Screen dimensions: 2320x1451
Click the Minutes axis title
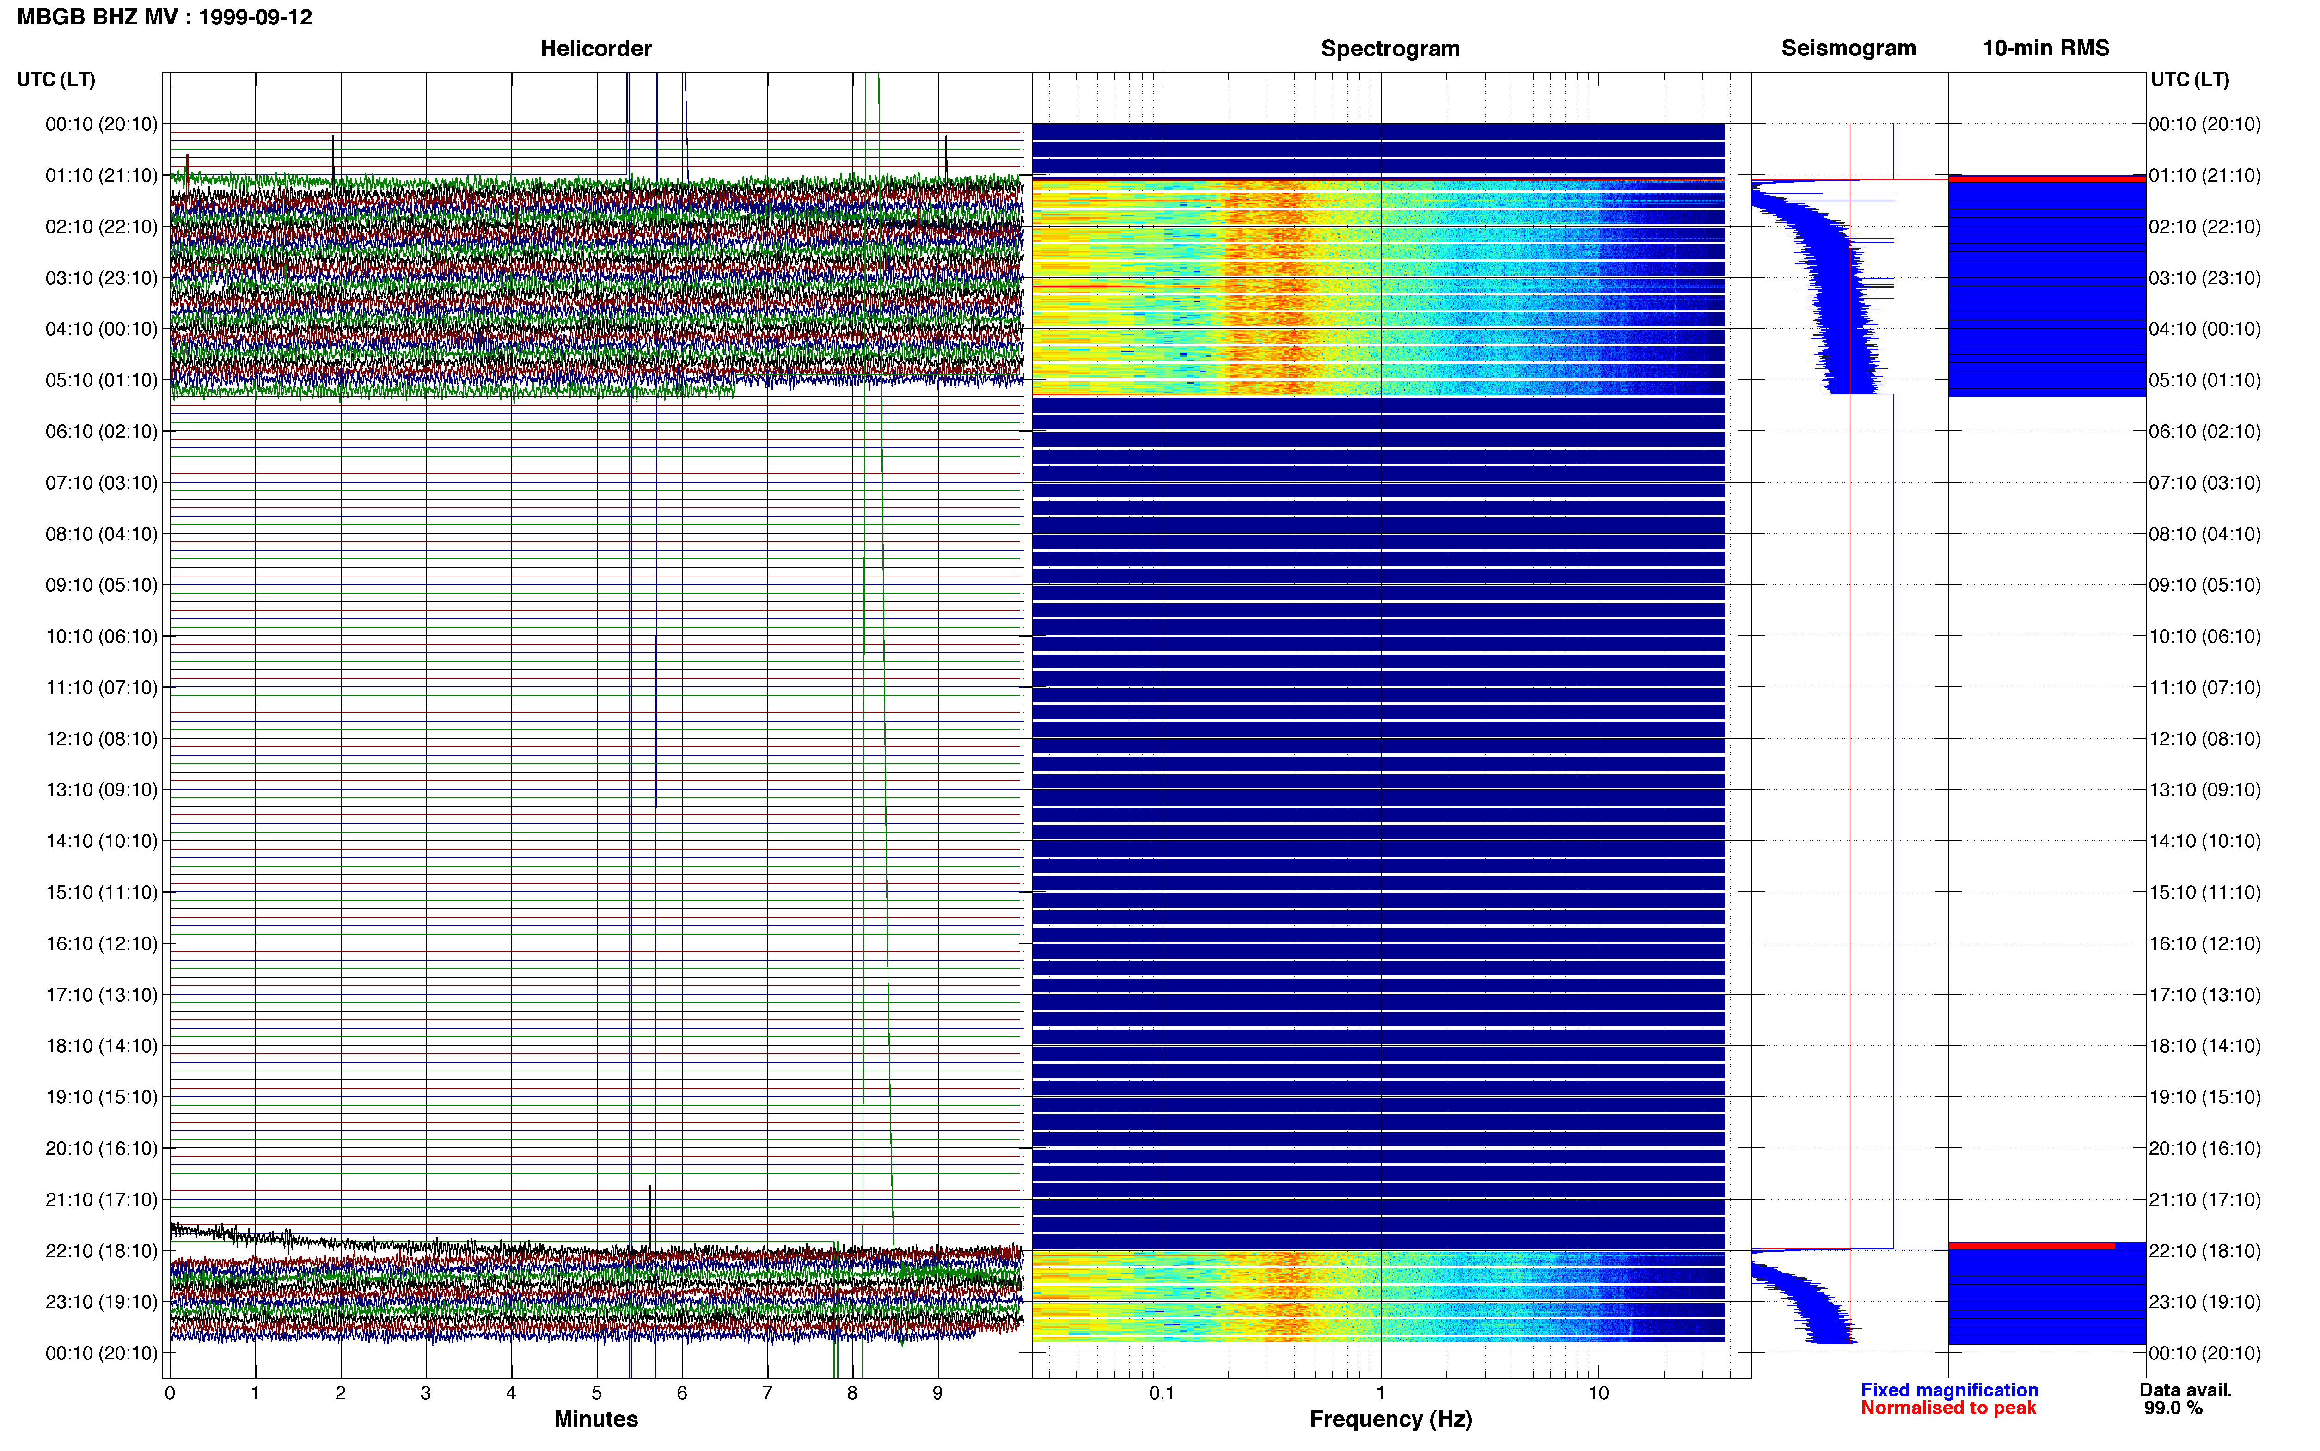point(596,1419)
